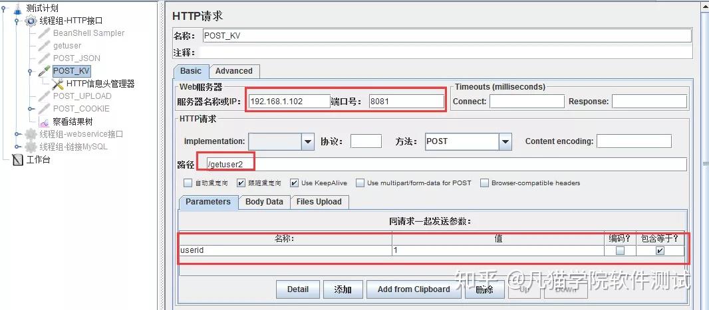Select the value cell containing 1

pyautogui.click(x=498, y=250)
